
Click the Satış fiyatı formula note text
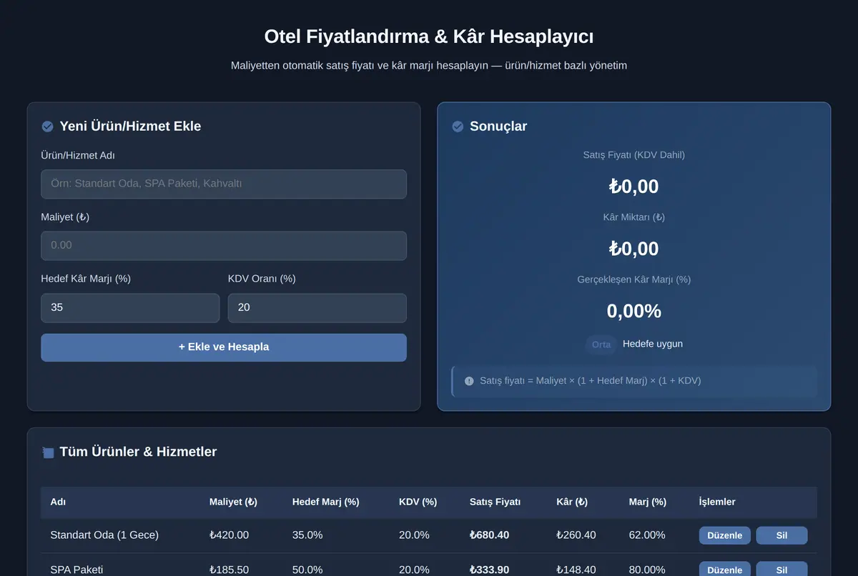coord(591,381)
